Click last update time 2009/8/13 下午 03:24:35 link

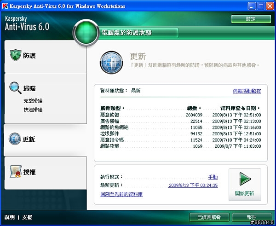pyautogui.click(x=193, y=185)
